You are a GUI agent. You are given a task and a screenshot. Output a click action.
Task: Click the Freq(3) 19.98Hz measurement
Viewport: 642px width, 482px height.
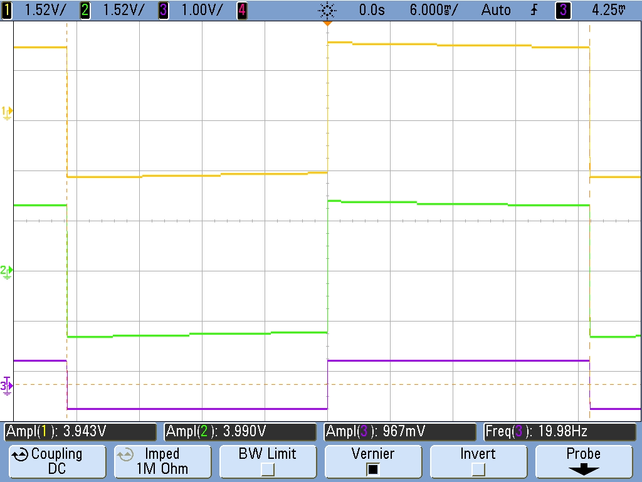pos(560,432)
